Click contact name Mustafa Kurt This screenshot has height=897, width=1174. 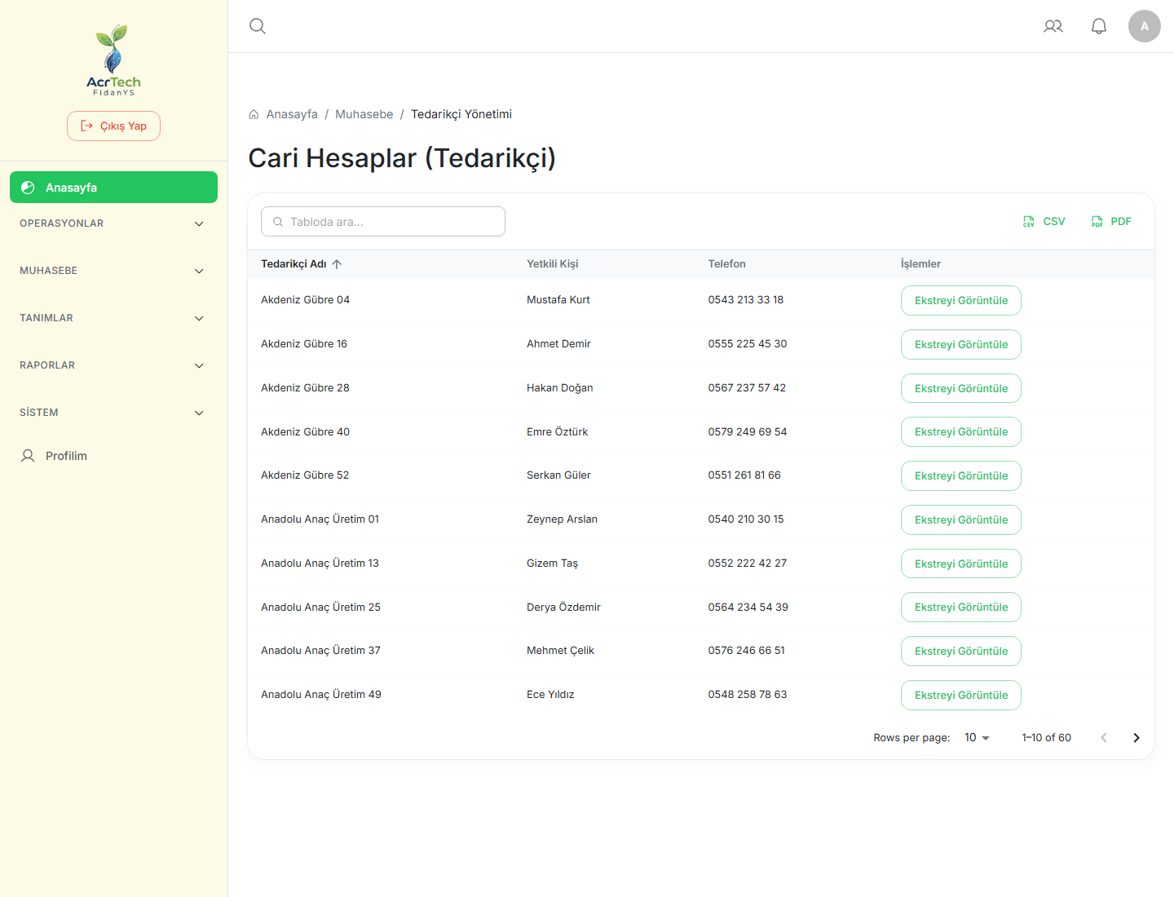(558, 300)
